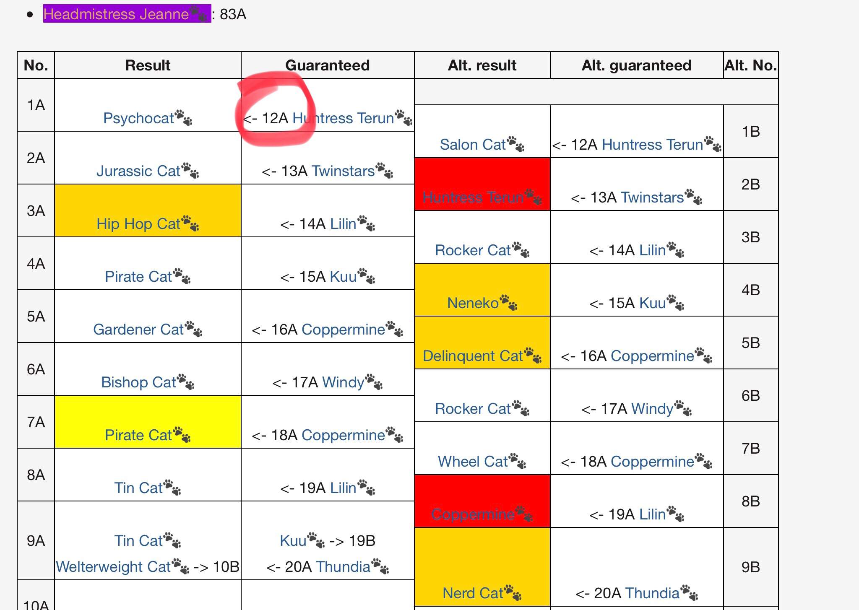Screen dimensions: 859x610
Task: Open Jurassic Cat link in row 2A
Action: pos(138,171)
